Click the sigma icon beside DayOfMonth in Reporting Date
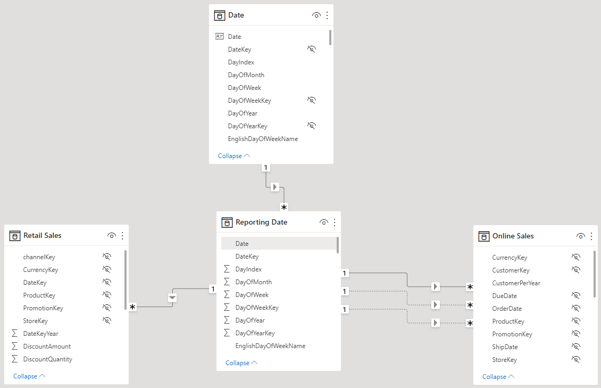The height and width of the screenshot is (388, 601). pos(227,282)
